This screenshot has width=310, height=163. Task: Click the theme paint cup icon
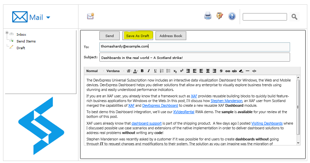[220, 16]
